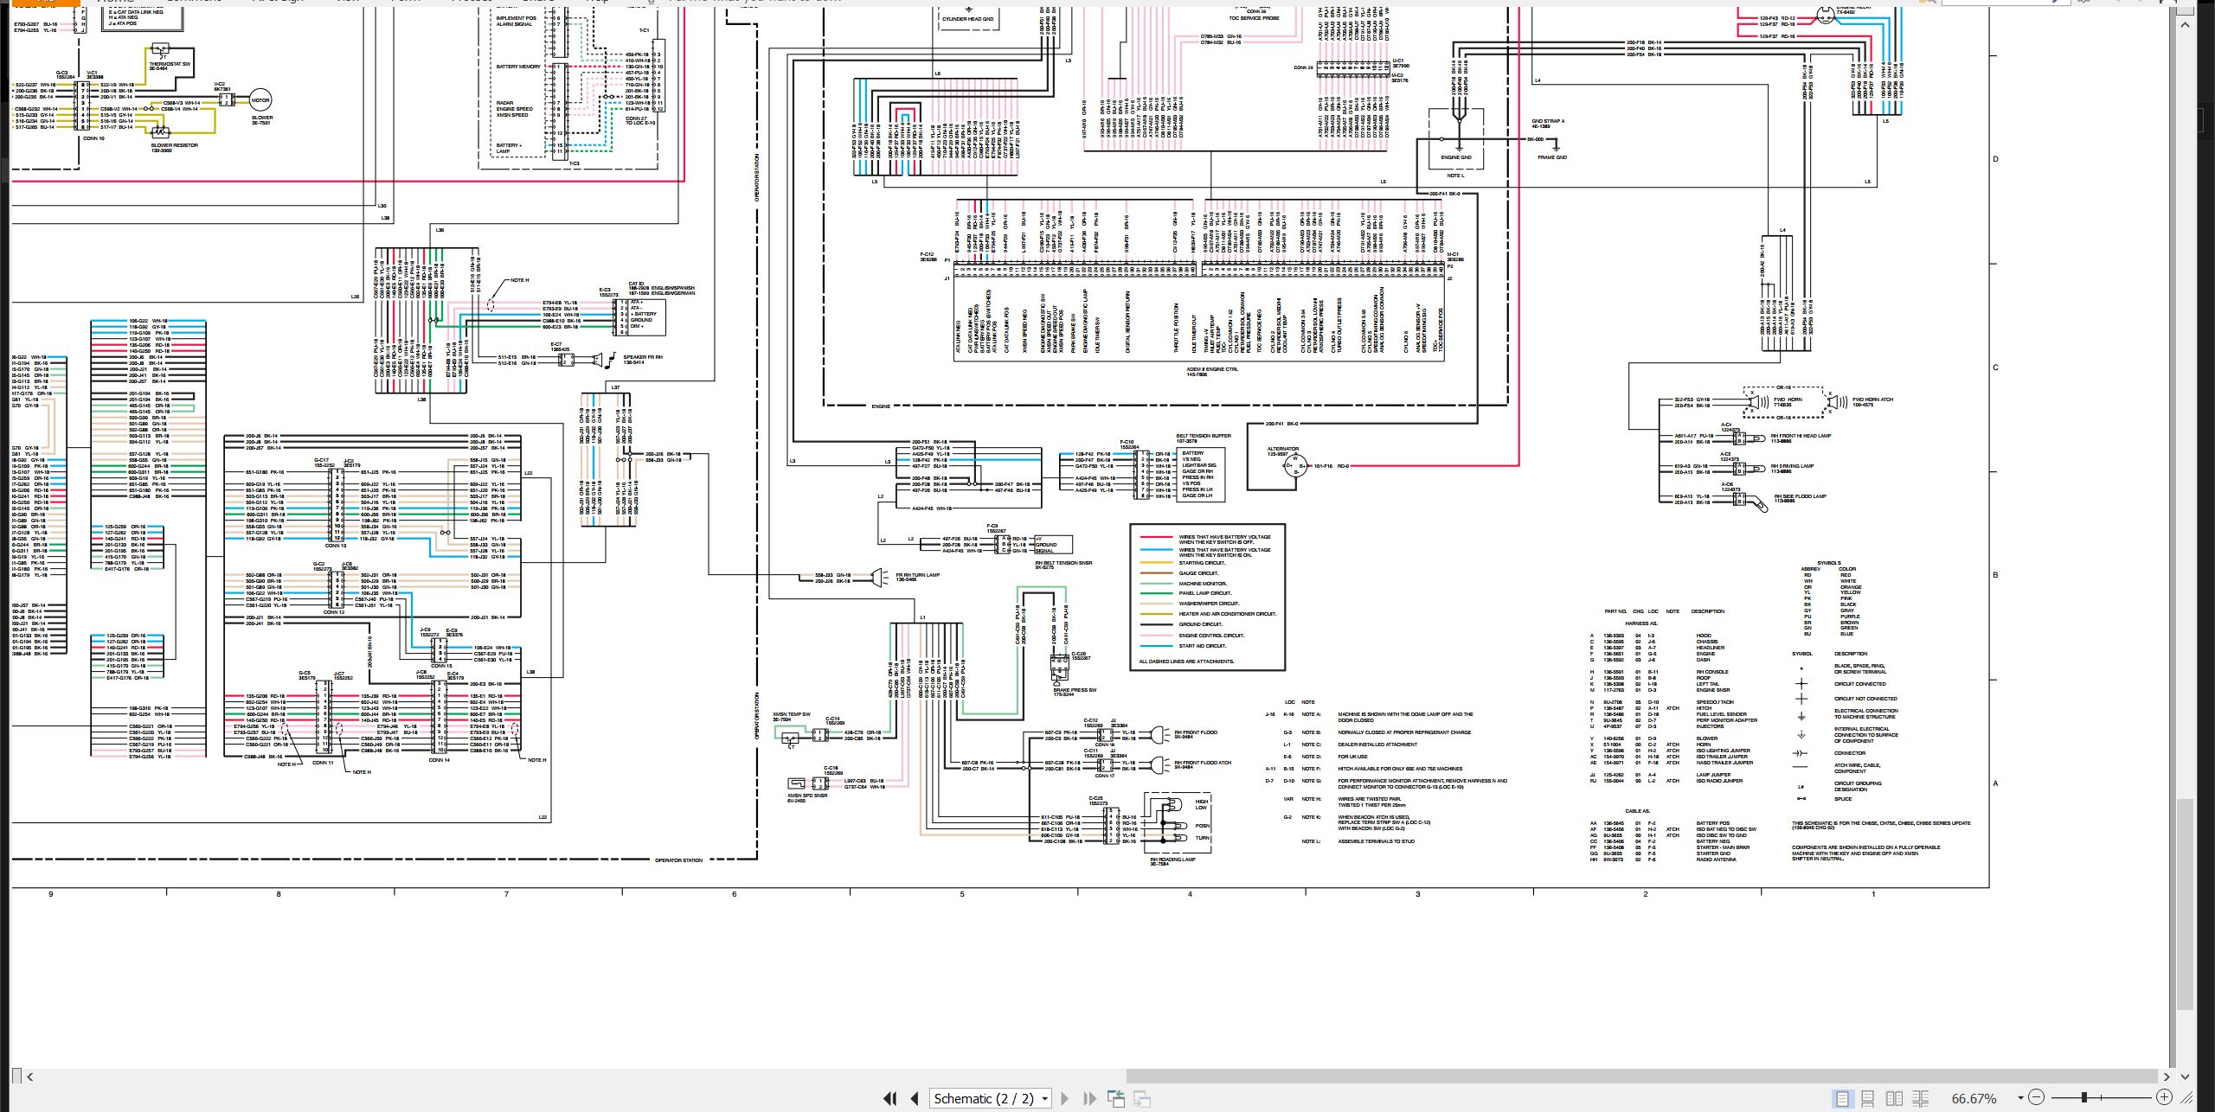Open the Schematic (2 / 2) page selector
This screenshot has width=2215, height=1112.
pos(991,1098)
